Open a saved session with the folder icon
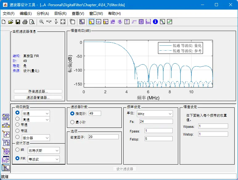Screen dimensions: 238x180 (x=10, y=22)
